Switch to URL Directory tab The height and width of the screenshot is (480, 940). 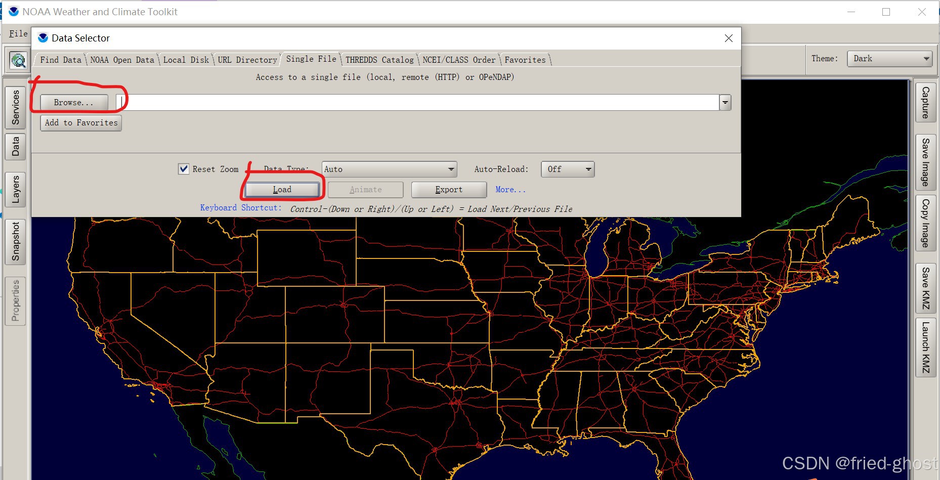click(x=247, y=60)
